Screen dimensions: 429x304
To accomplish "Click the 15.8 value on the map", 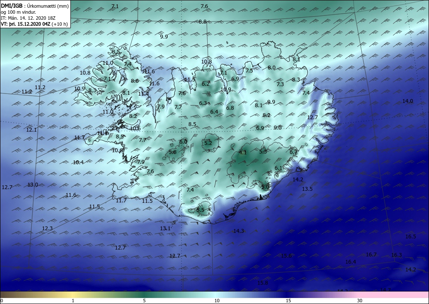I will [x=263, y=283].
